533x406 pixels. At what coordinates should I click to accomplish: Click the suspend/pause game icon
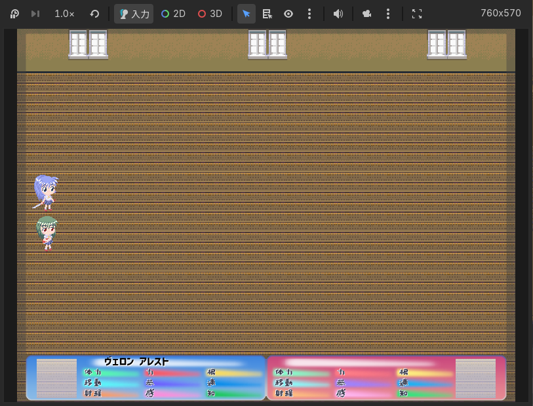14,14
